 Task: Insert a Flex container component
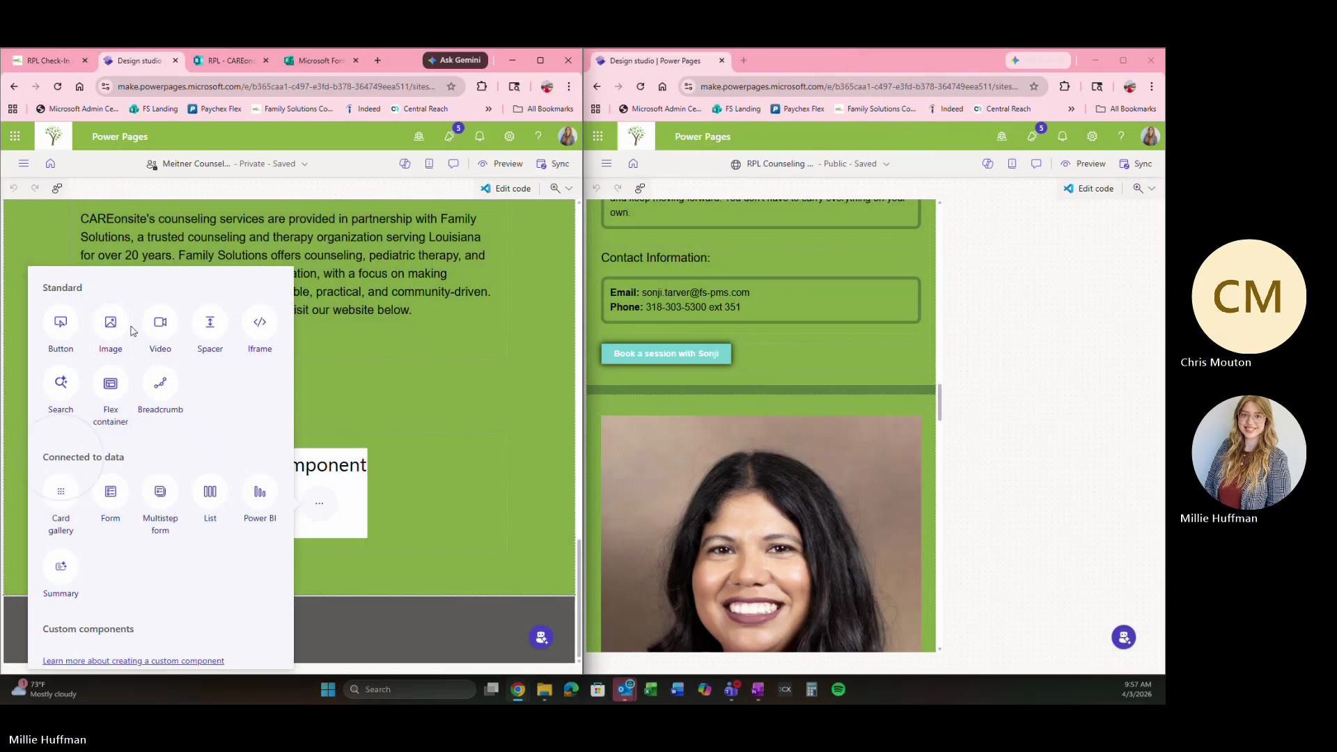pos(110,398)
